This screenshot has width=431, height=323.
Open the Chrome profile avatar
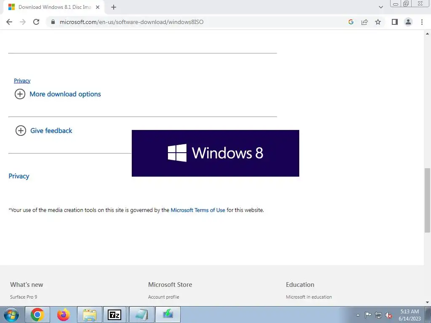point(408,22)
